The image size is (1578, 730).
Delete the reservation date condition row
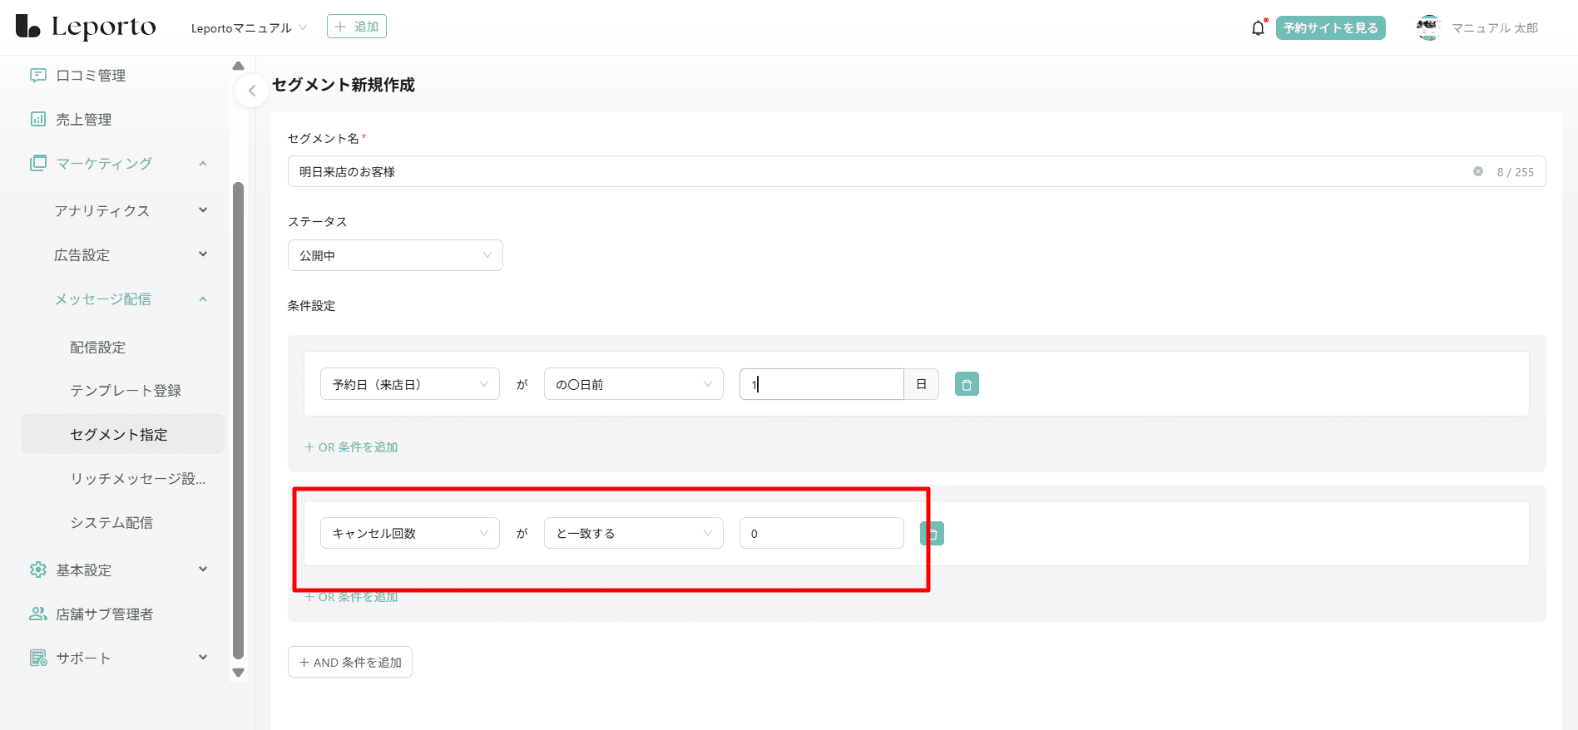click(966, 384)
